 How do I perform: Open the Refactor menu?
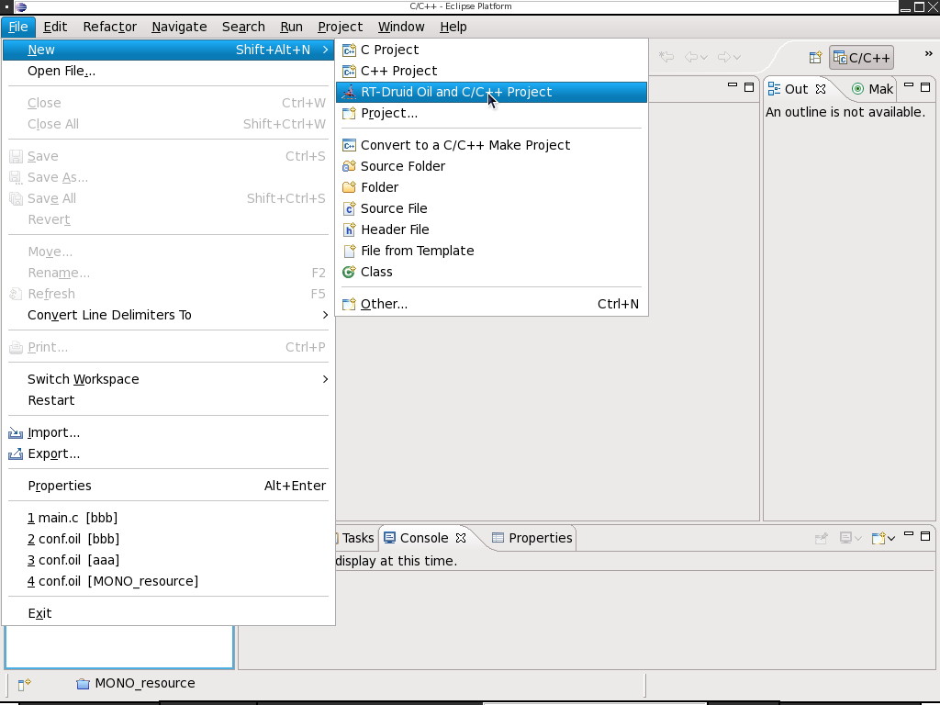coord(110,27)
